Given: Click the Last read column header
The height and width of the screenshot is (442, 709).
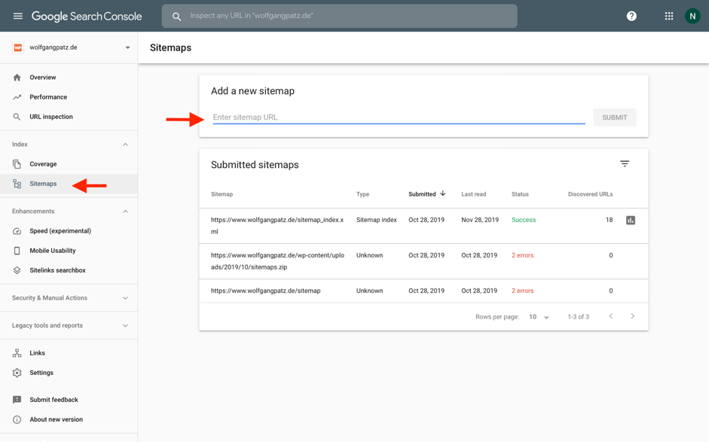Looking at the screenshot, I should point(473,194).
